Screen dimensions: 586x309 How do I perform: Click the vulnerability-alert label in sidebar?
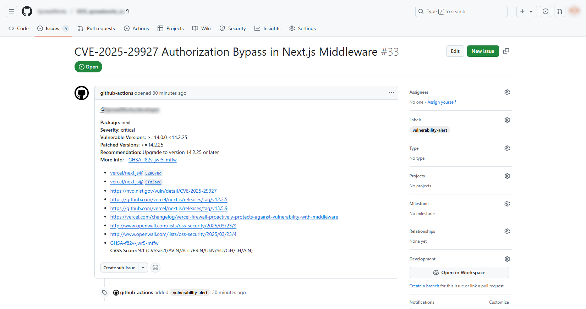tap(429, 130)
